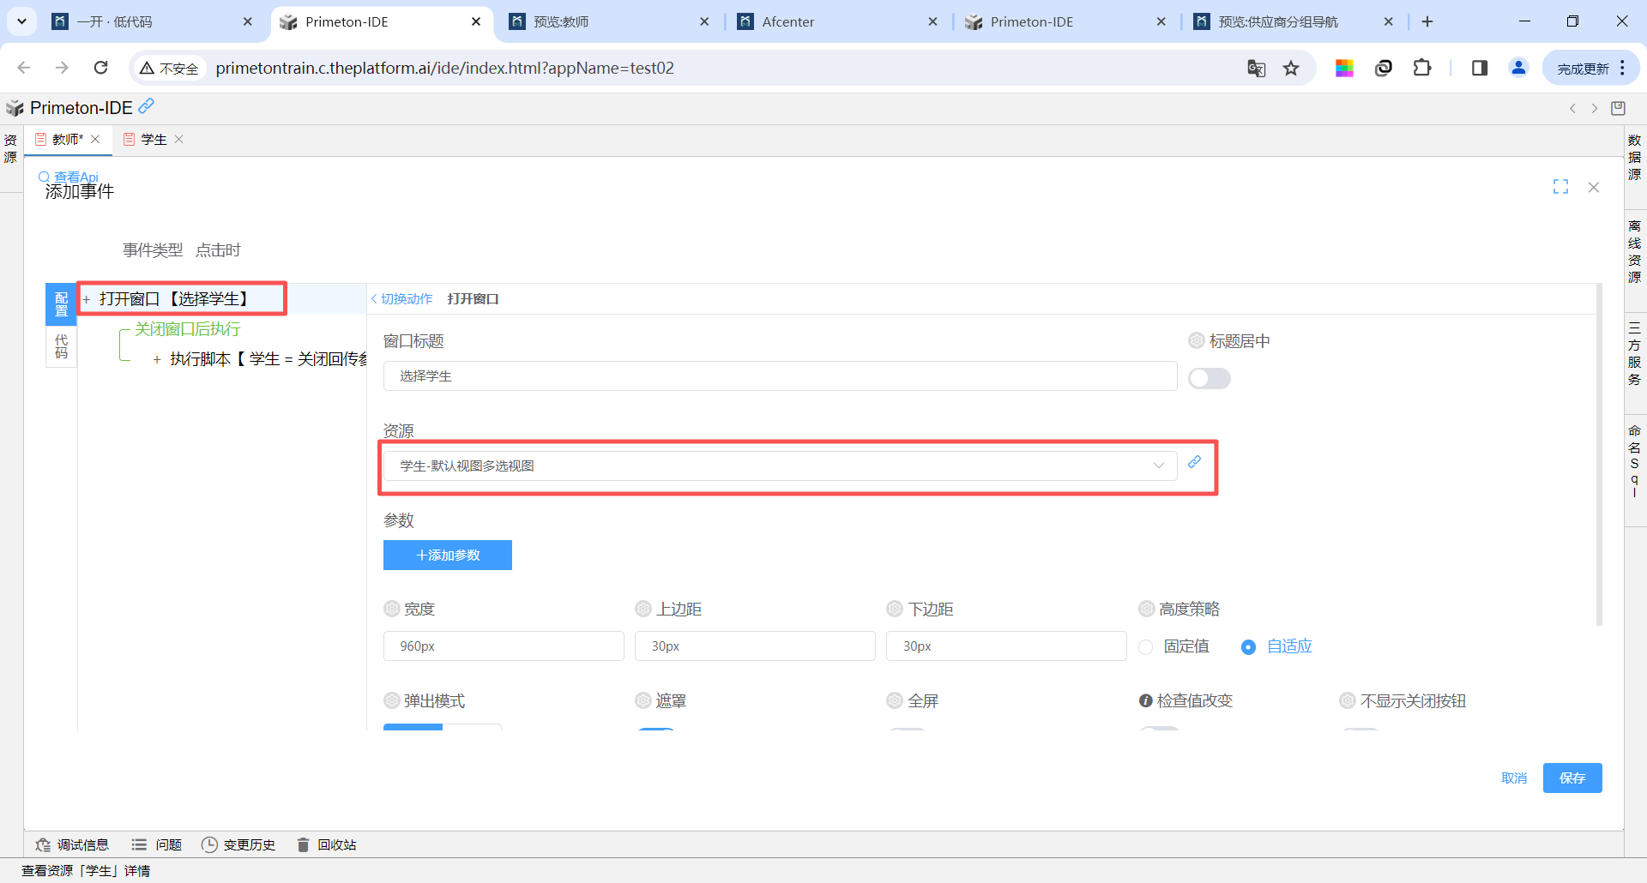Click the save layout icon at top right
The image size is (1647, 883).
[1619, 108]
